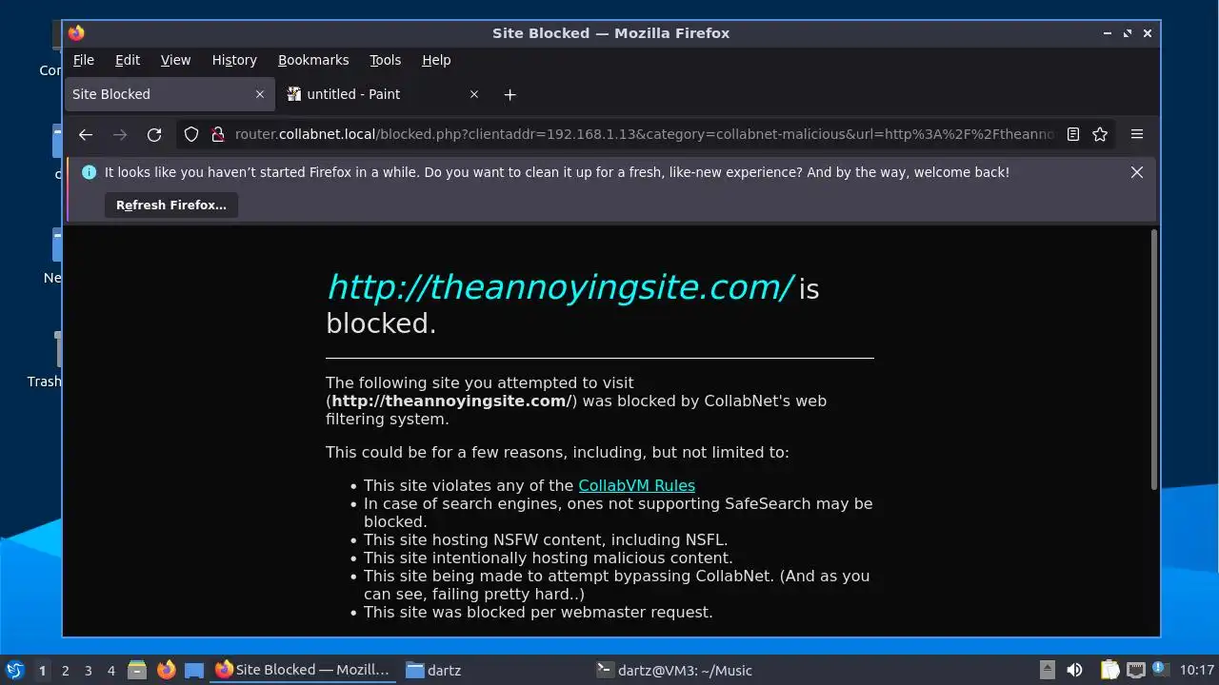Screen dimensions: 1219x685
Task: Click the Trash desktop icon label
Action: 44,382
